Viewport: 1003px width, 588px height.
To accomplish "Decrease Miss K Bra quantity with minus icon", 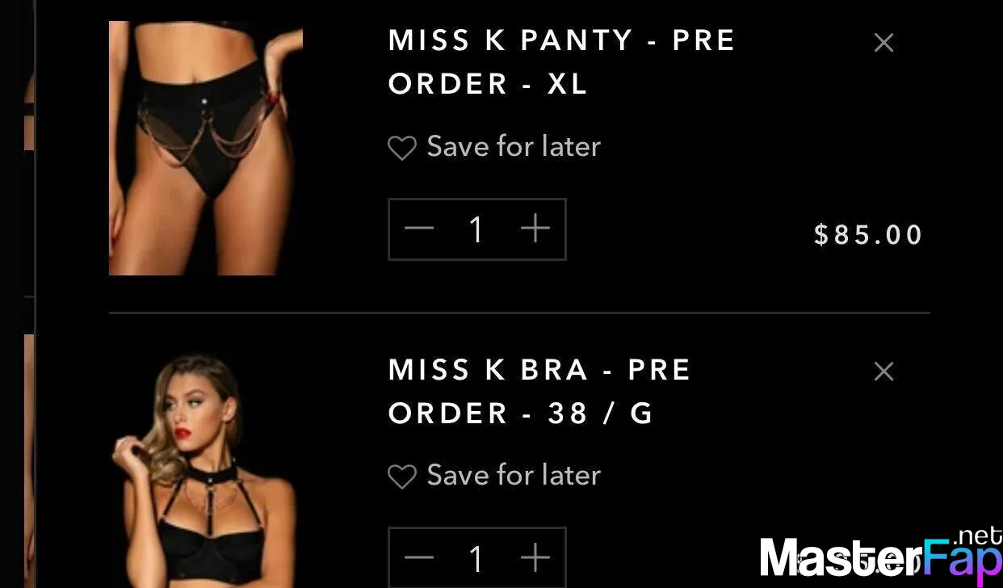I will pos(419,557).
